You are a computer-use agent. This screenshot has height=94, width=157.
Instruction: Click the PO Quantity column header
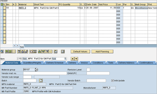pyautogui.click(x=69, y=4)
